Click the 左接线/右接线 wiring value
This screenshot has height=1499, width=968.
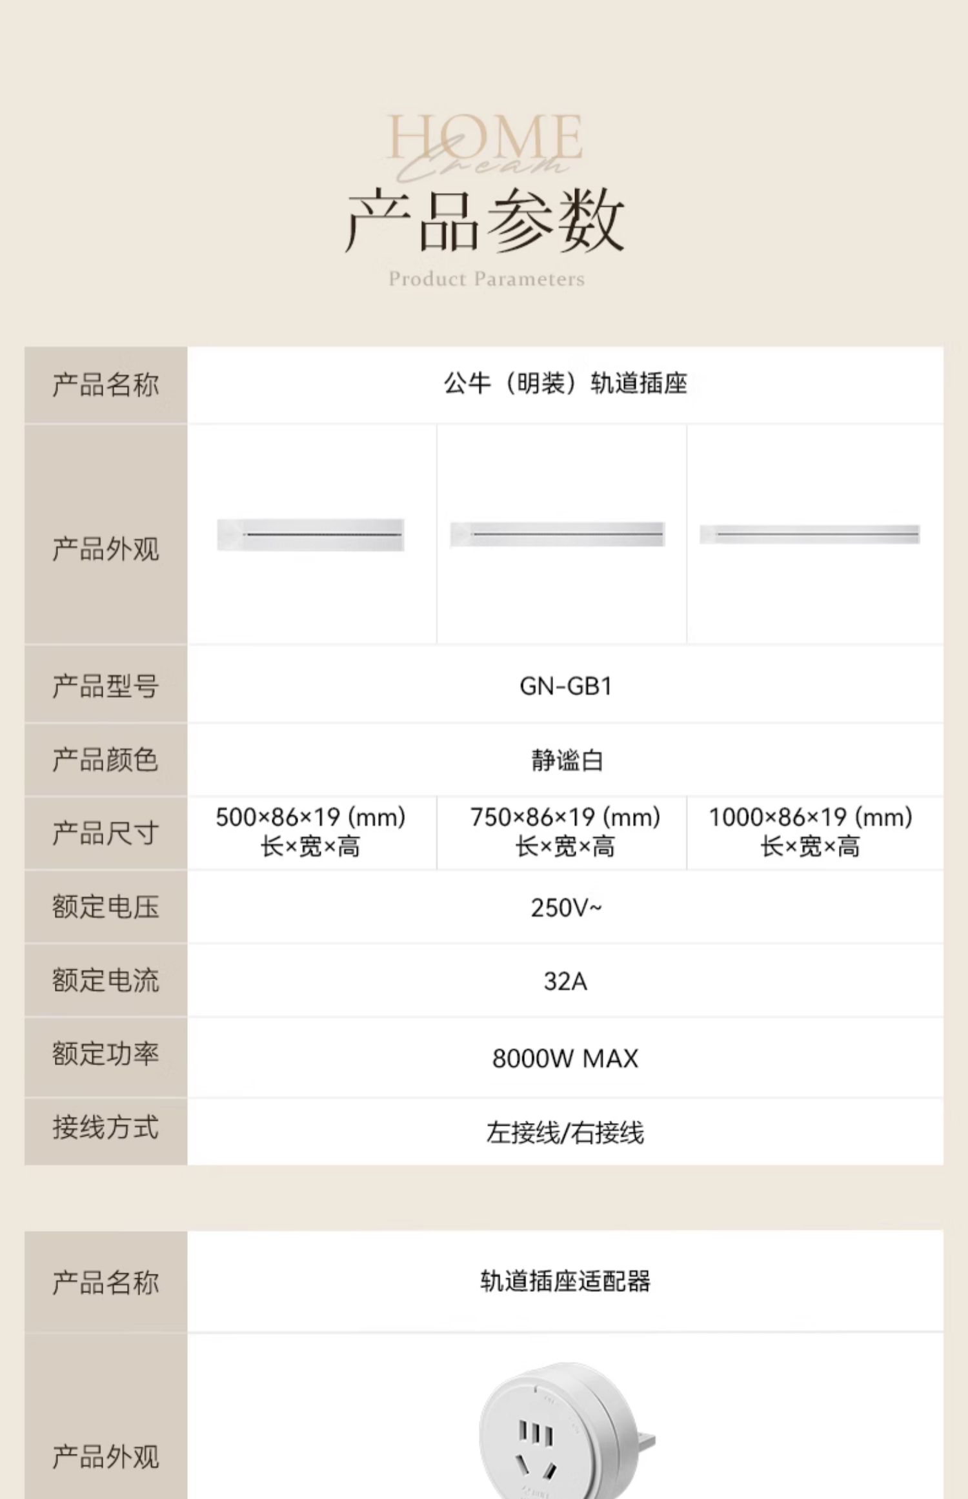565,1132
